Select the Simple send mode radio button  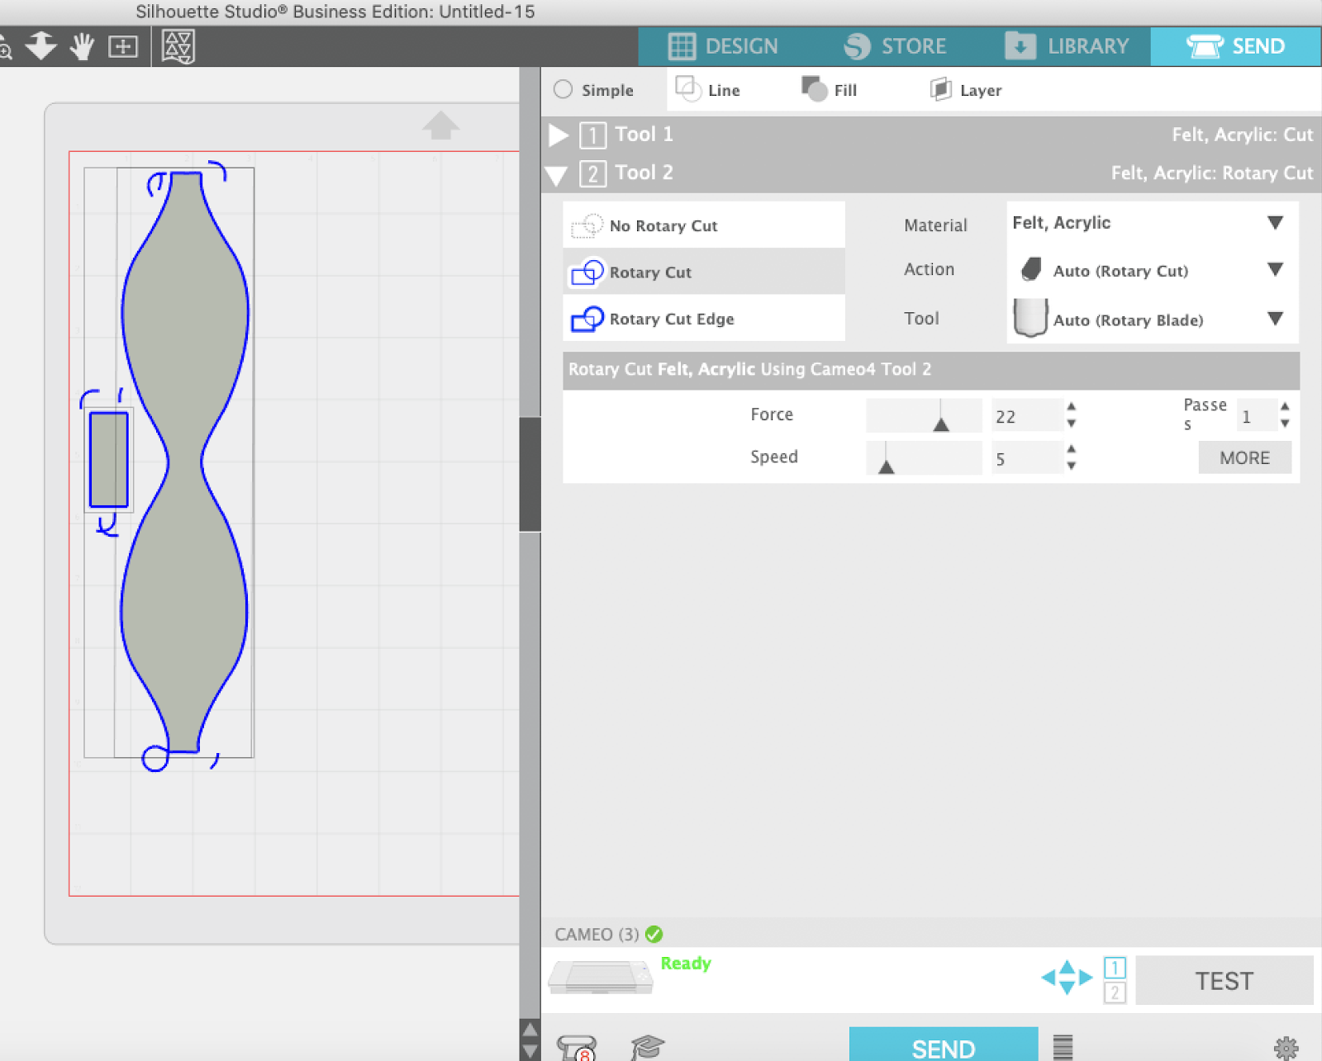(564, 90)
